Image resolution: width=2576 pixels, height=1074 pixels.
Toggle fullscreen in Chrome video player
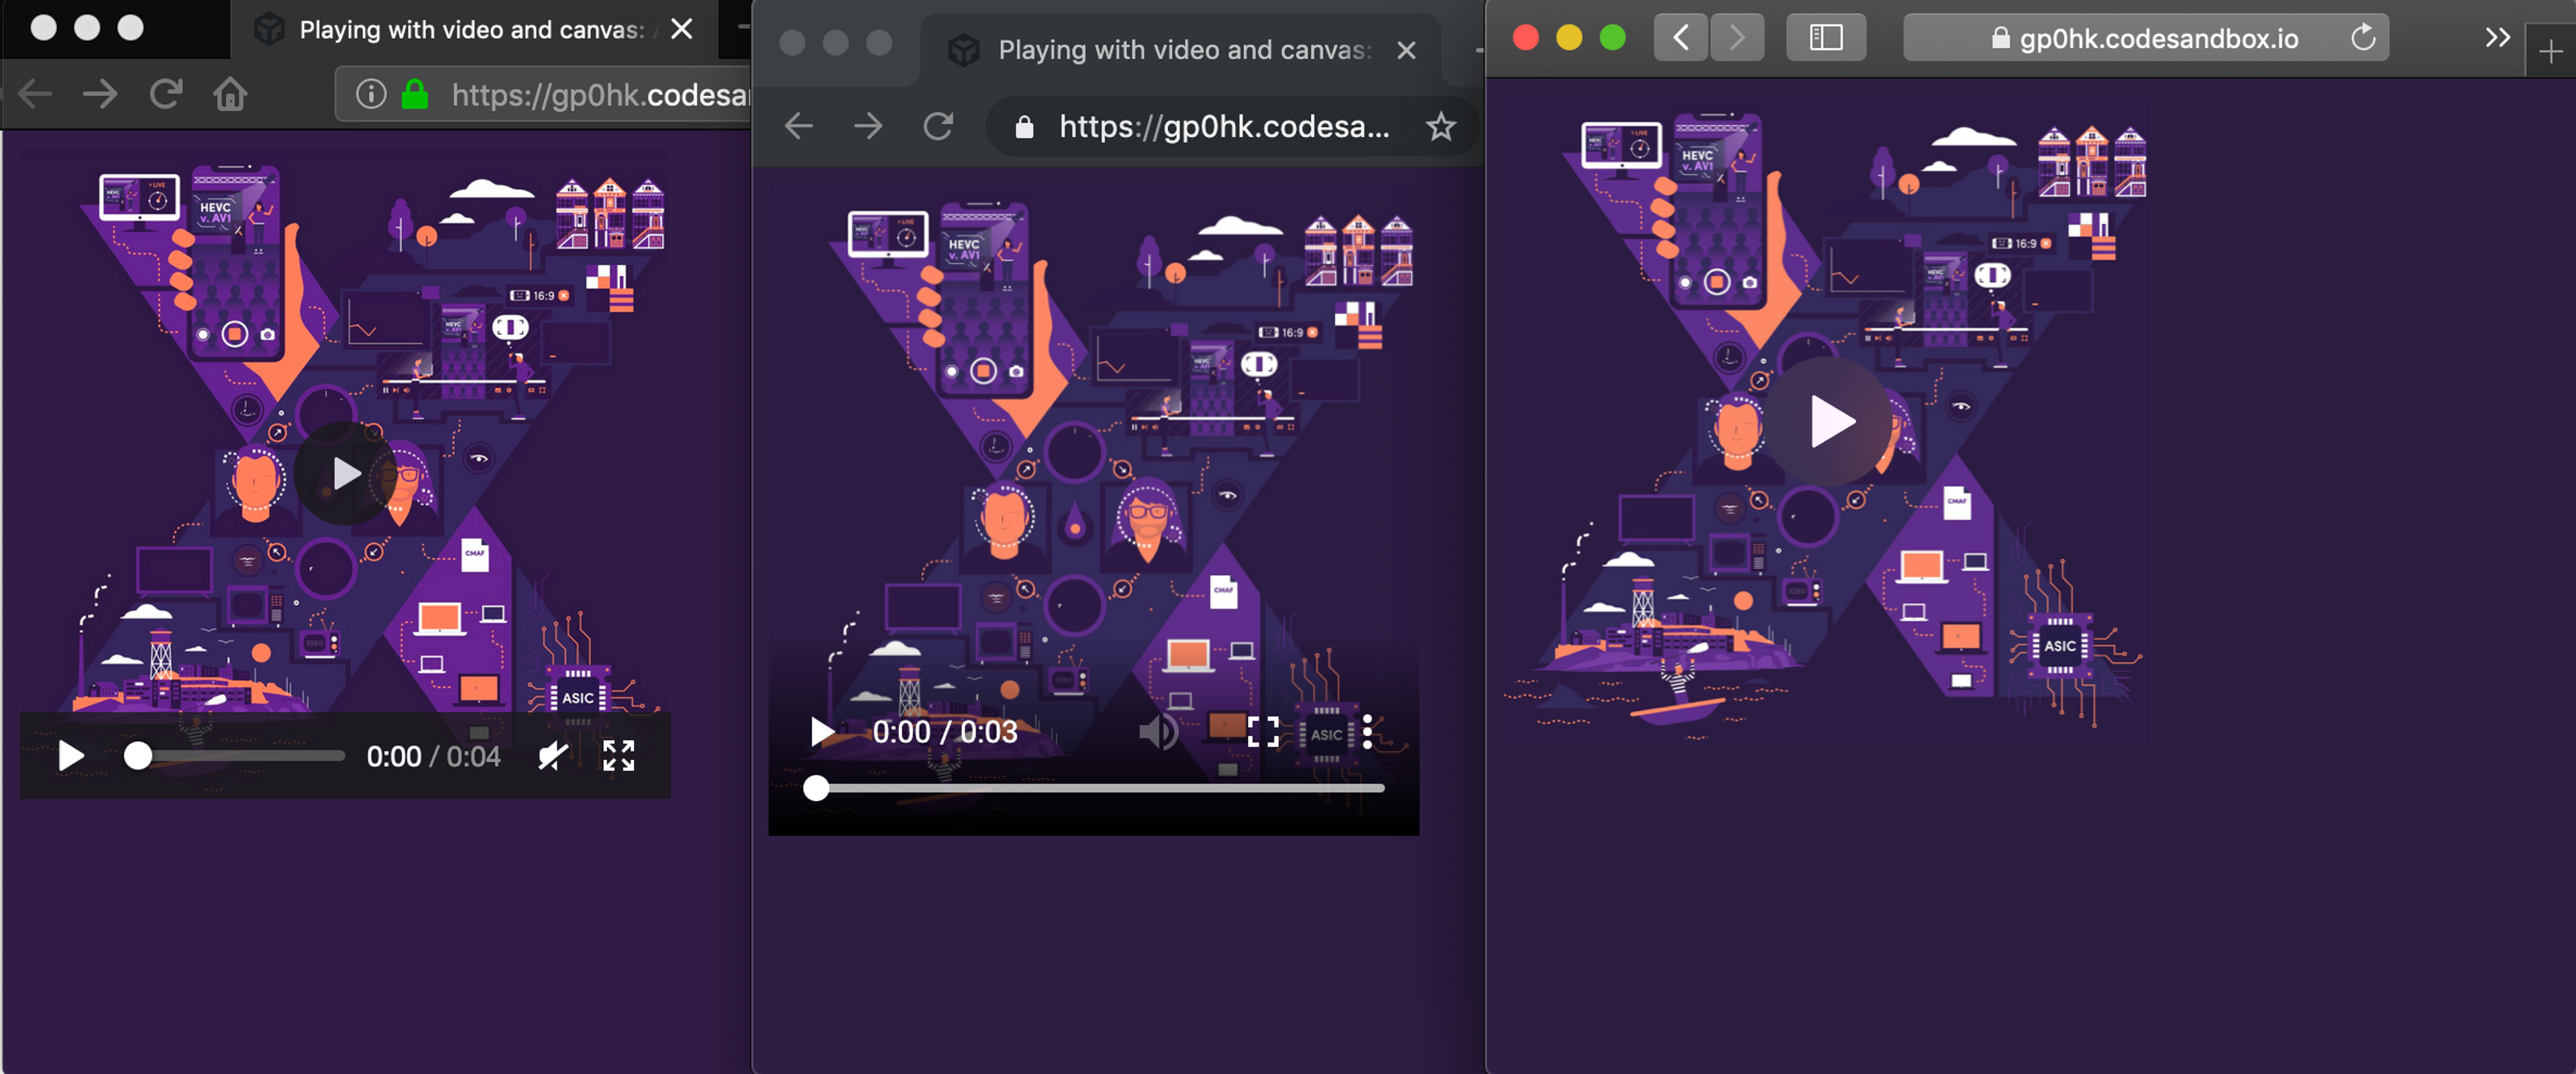(x=1263, y=732)
